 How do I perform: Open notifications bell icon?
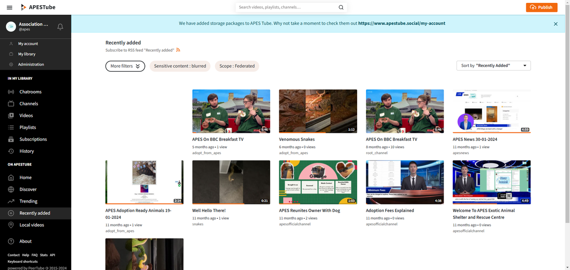pos(60,27)
